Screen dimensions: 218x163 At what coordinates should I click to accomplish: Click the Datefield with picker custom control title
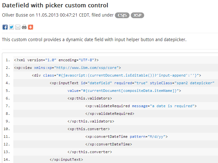(x=55, y=5)
